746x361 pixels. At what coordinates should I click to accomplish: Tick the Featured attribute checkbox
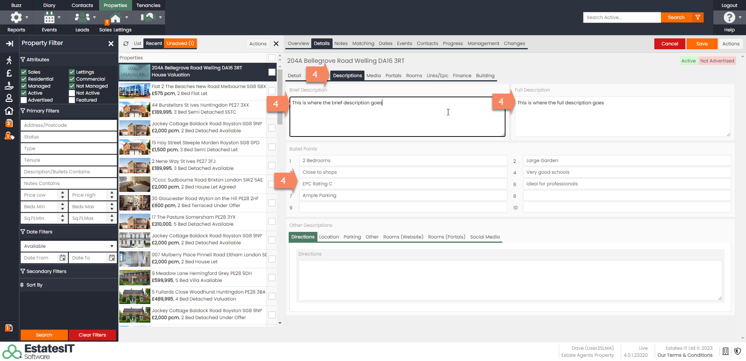(72, 100)
